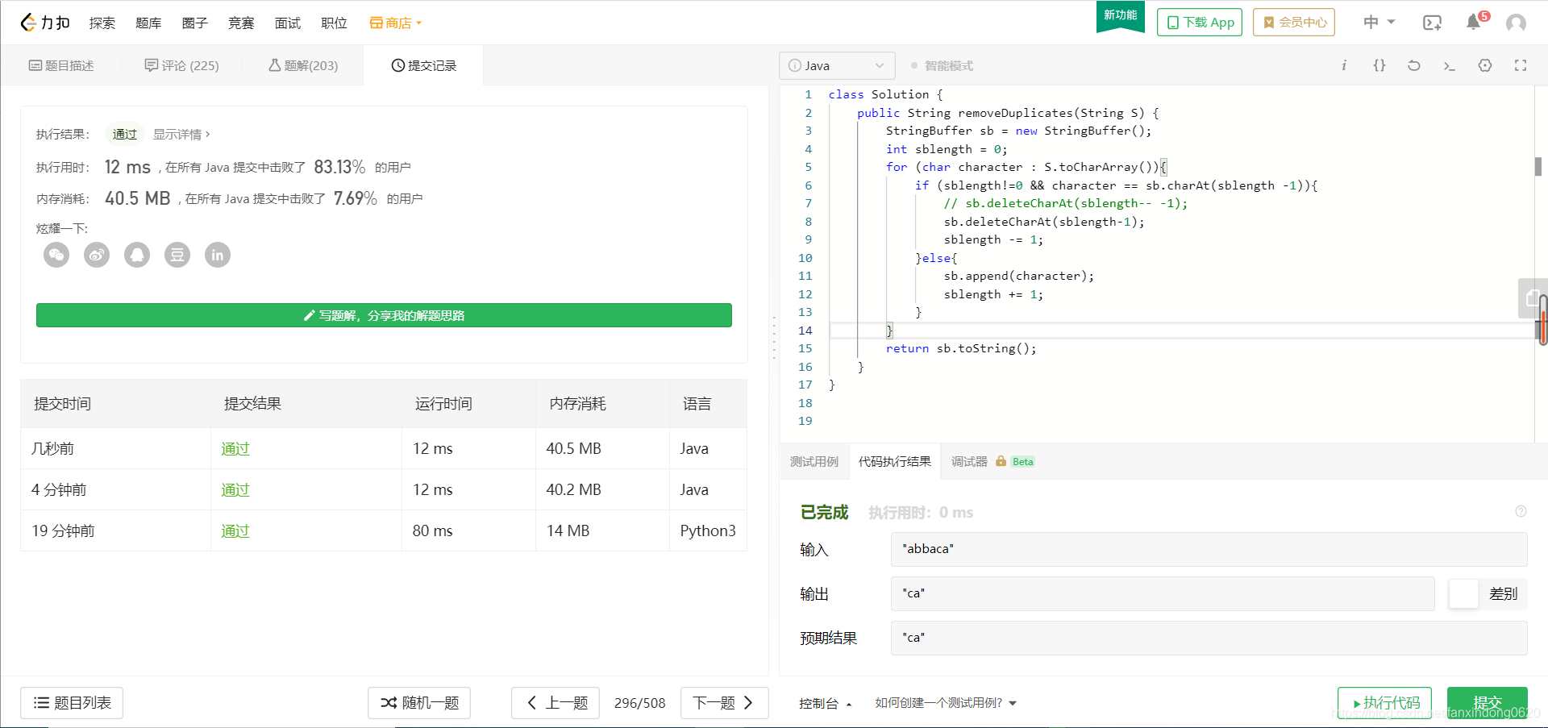The height and width of the screenshot is (728, 1548).
Task: Go to 上一题 previous problem
Action: coord(556,703)
